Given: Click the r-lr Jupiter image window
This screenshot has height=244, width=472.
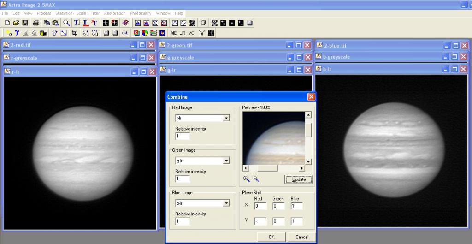Looking at the screenshot, I should pyautogui.click(x=80, y=153).
